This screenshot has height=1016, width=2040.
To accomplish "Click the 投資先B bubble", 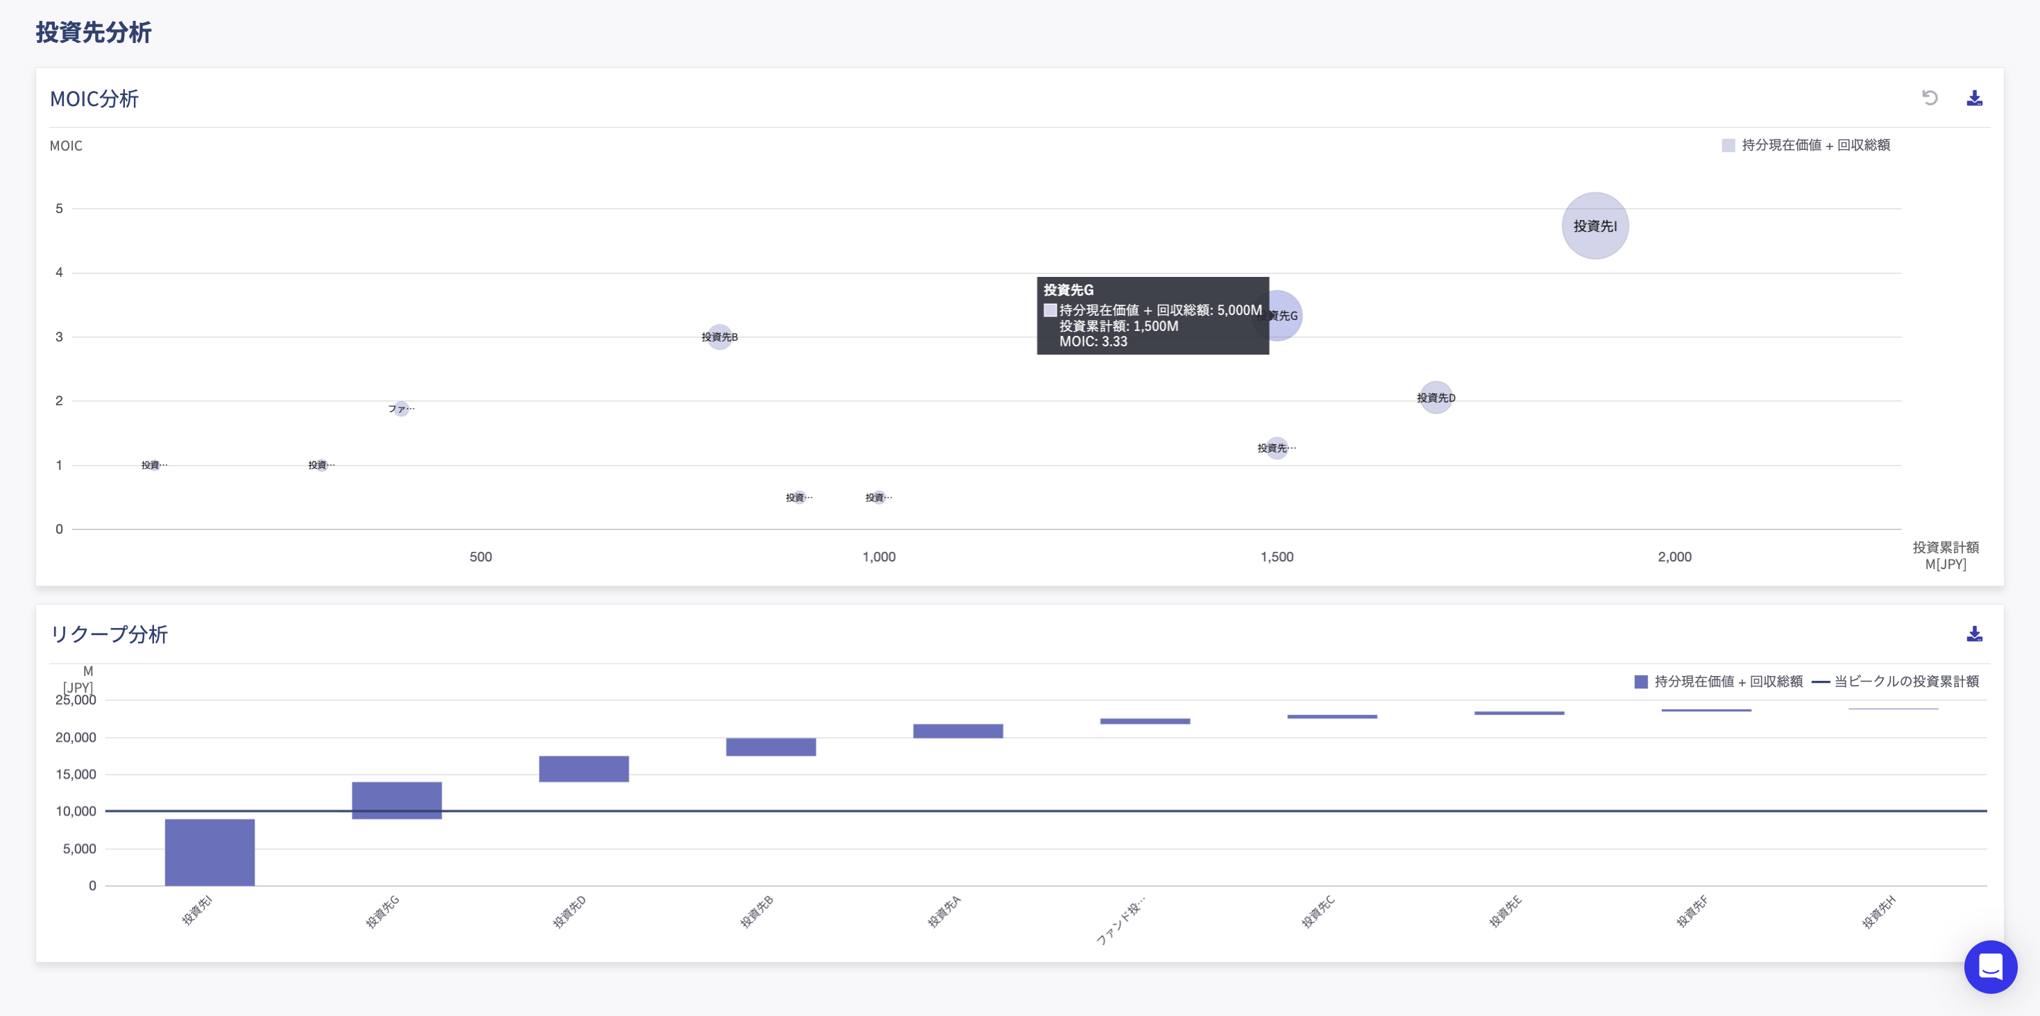I will click(719, 337).
